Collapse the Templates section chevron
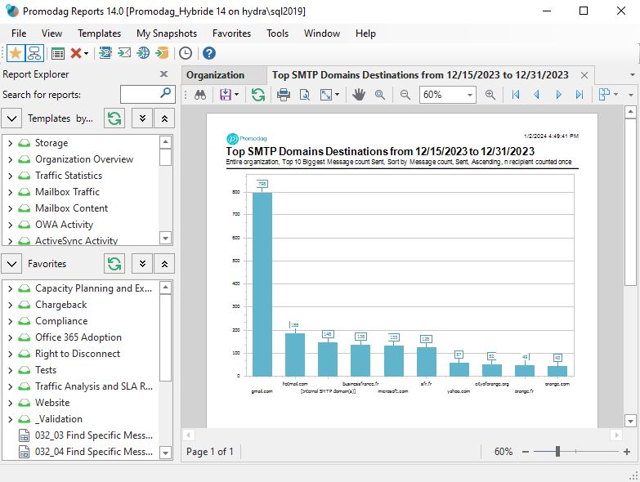Screen dimensions: 640x482 pyautogui.click(x=11, y=118)
